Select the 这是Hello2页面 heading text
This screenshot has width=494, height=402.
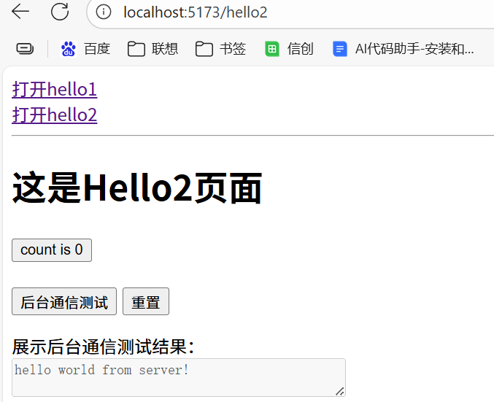(x=137, y=188)
